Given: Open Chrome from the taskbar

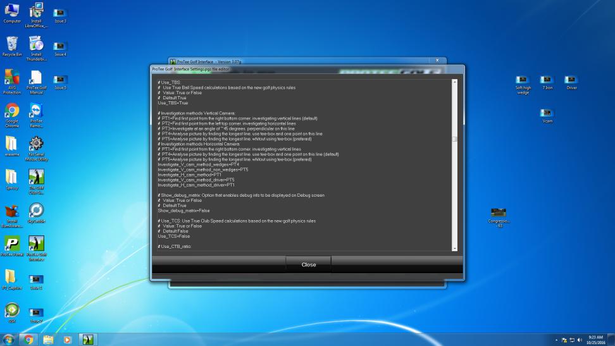Looking at the screenshot, I should click(x=28, y=339).
